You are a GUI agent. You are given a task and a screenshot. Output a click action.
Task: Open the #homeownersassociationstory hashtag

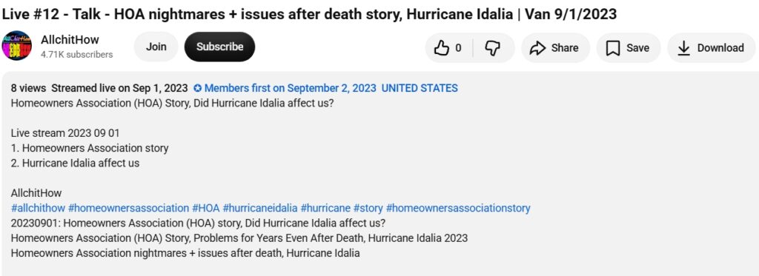458,209
